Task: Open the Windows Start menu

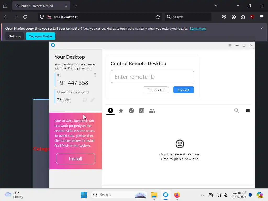Action: [x=84, y=195]
